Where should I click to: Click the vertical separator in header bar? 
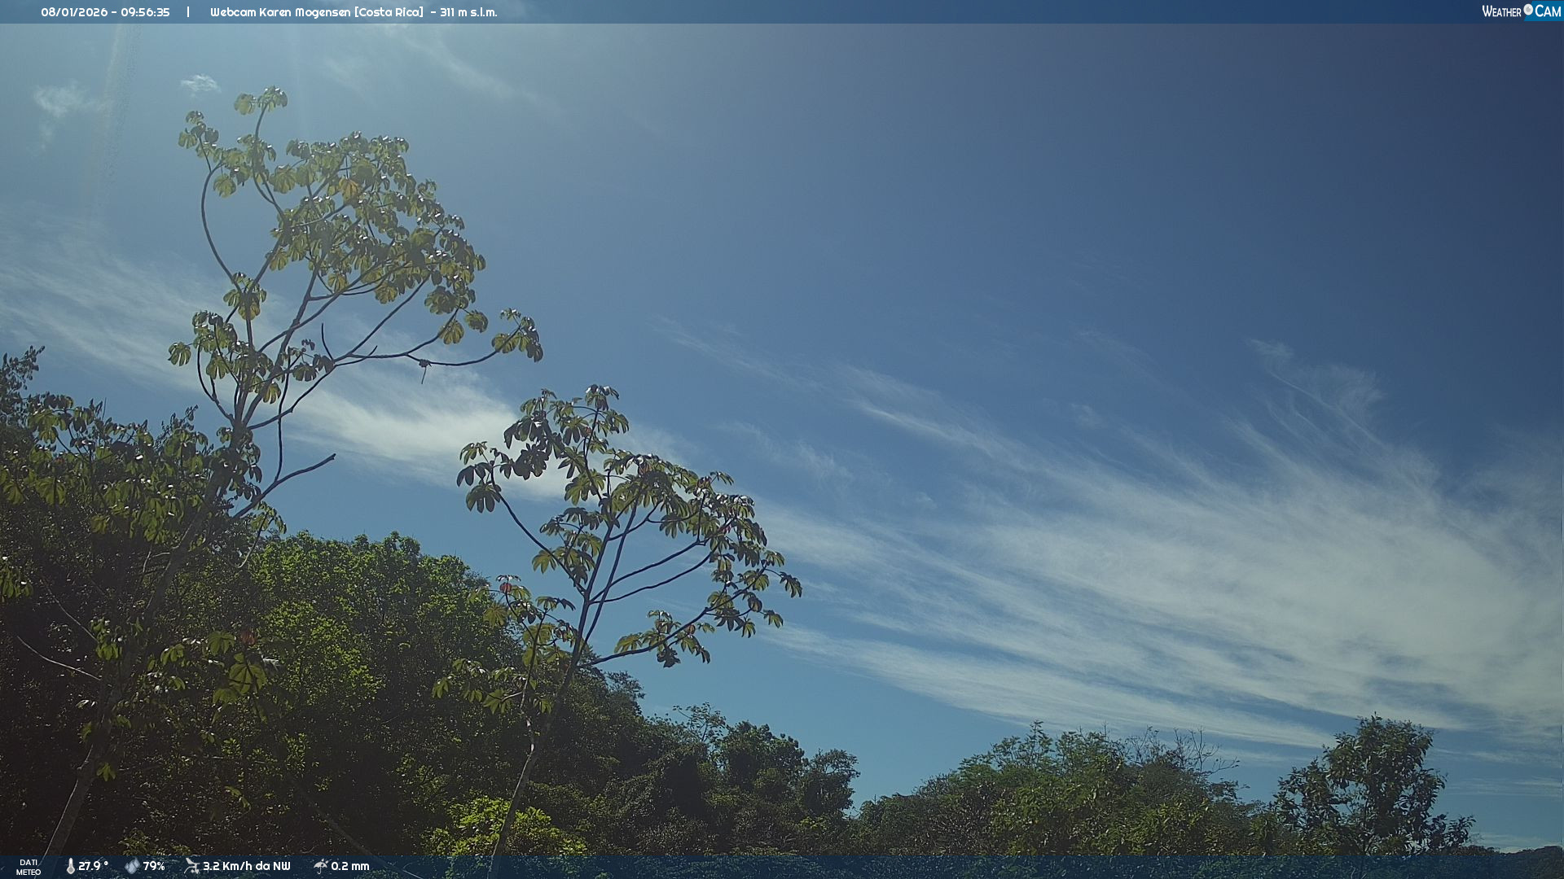pos(188,12)
